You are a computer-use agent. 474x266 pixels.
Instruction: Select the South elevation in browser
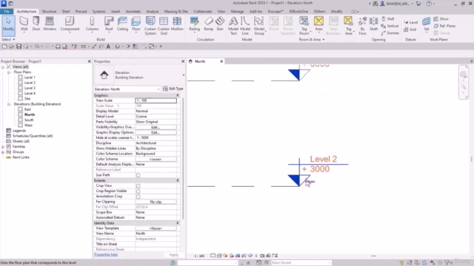[x=29, y=120]
